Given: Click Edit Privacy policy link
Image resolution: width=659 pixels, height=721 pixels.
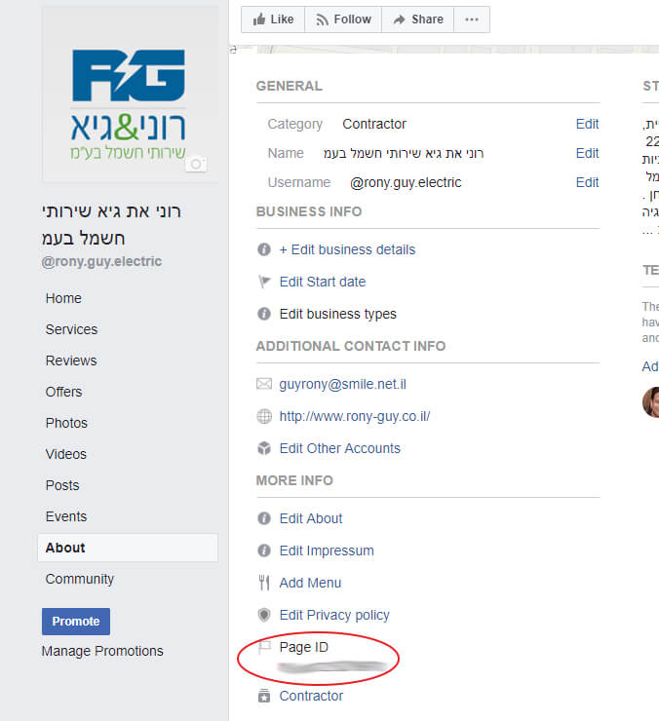Looking at the screenshot, I should (x=334, y=615).
